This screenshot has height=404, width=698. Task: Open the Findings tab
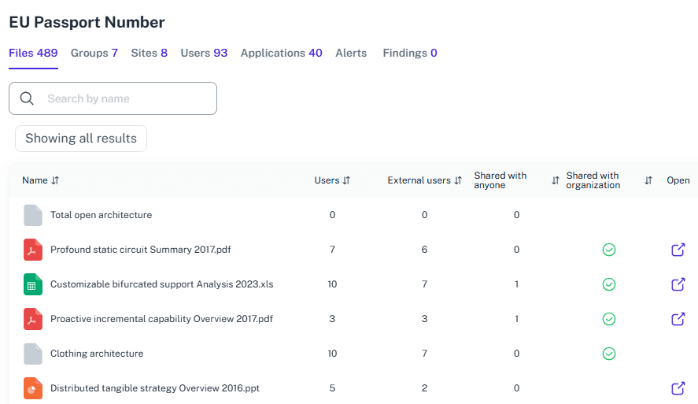409,53
